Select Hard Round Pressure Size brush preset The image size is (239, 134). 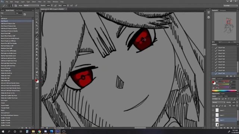pos(16,26)
